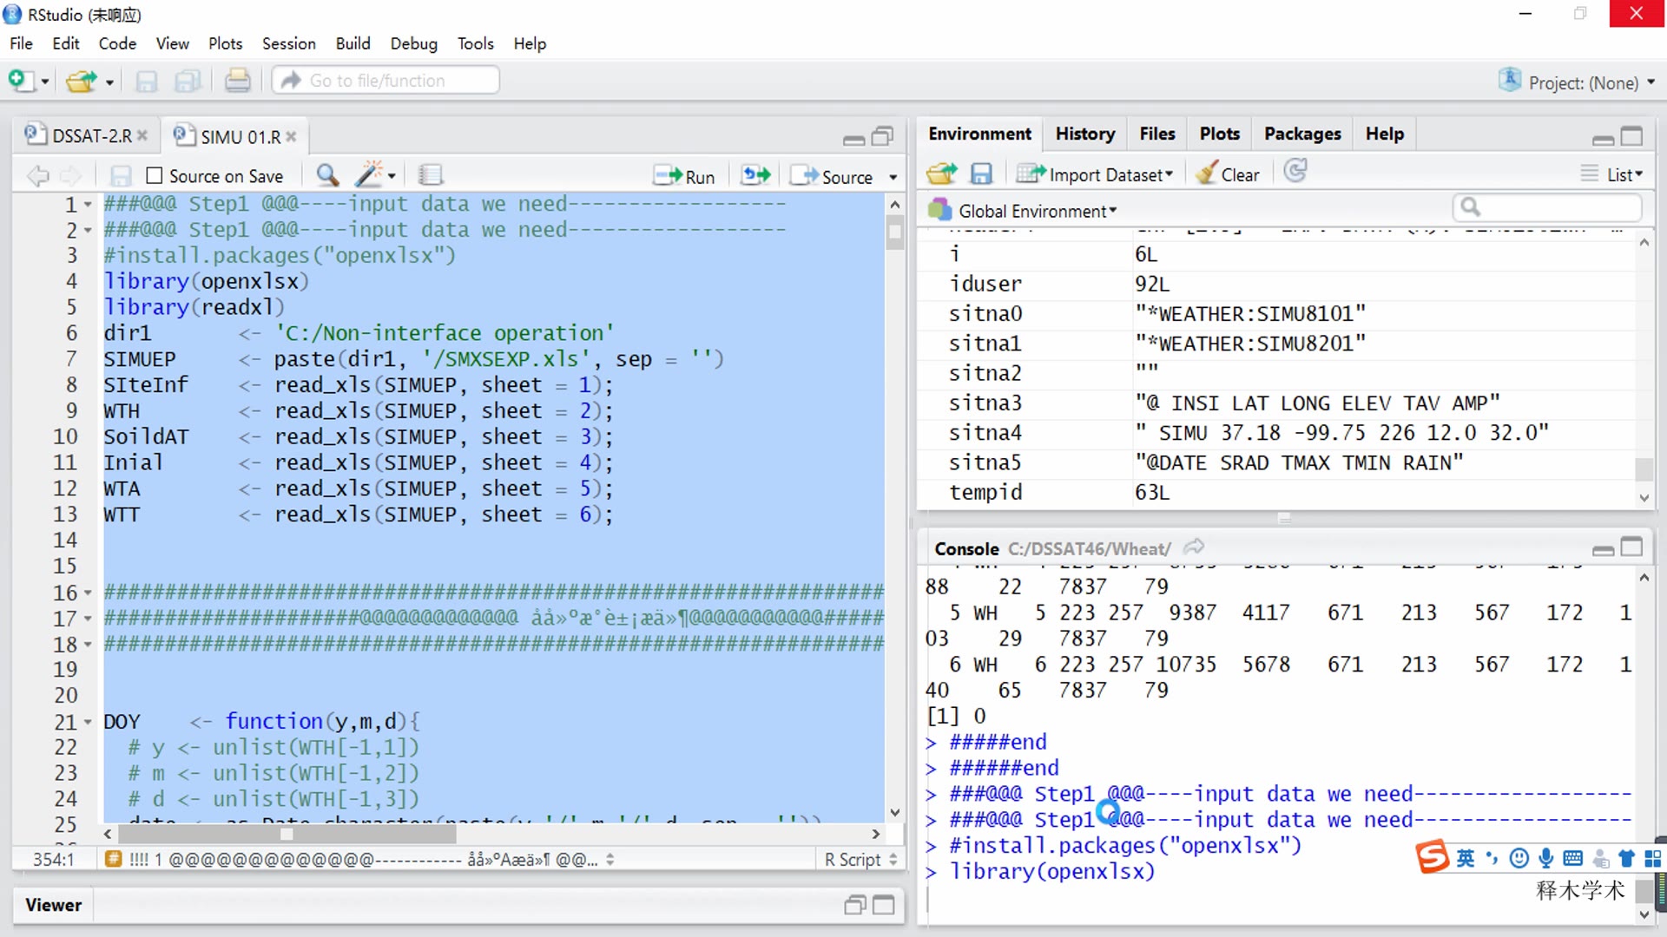Click the print icon in main toolbar

(x=237, y=81)
